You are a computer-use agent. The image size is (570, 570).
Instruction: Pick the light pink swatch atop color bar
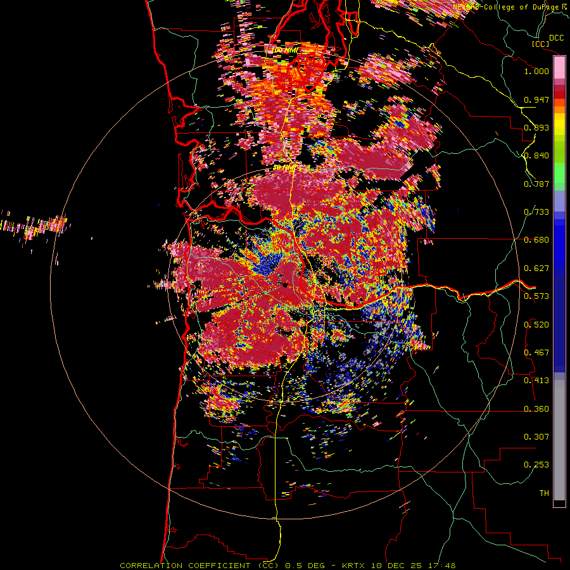tap(559, 67)
